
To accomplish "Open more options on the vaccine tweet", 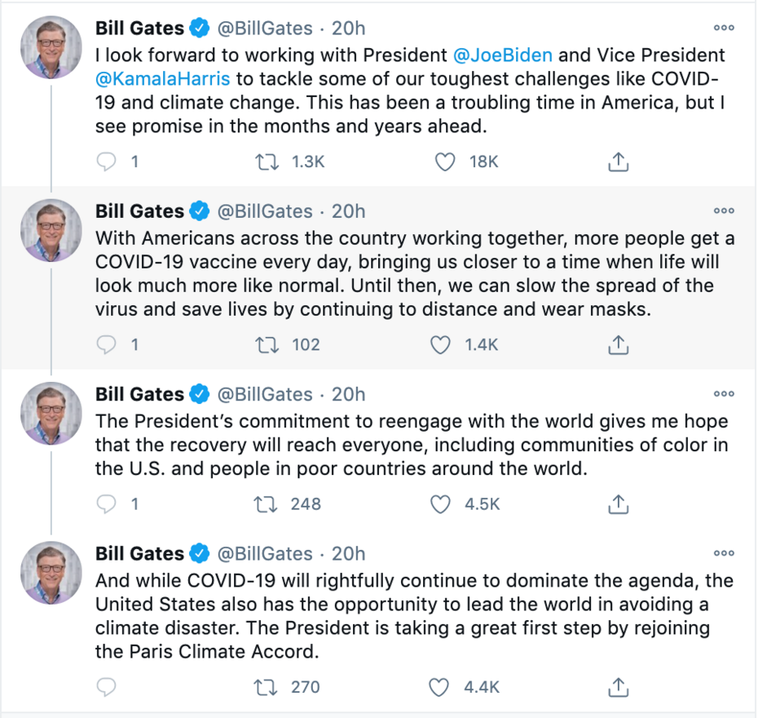I will (x=724, y=211).
